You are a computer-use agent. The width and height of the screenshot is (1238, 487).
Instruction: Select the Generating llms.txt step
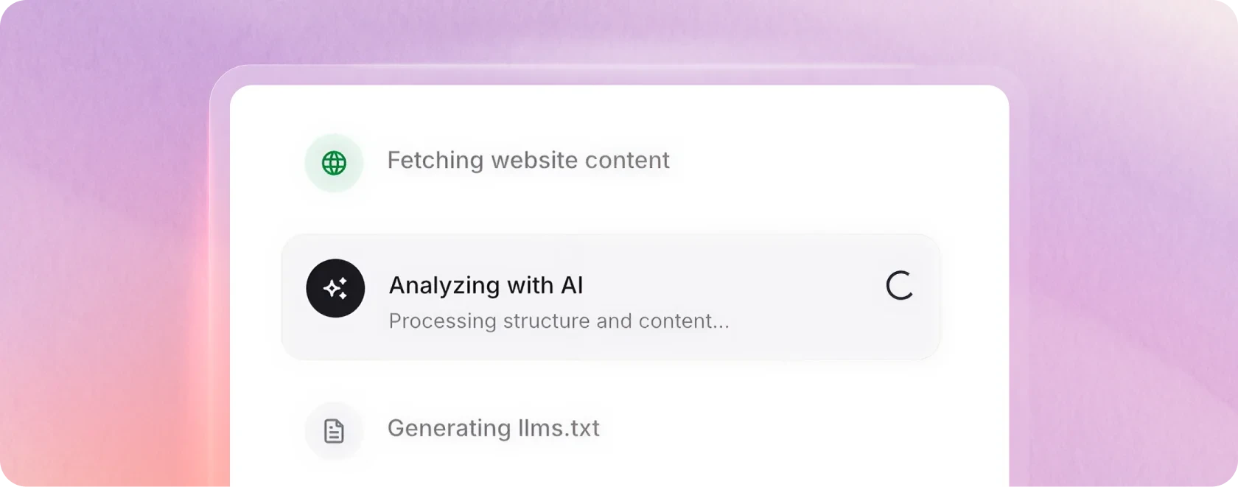pos(494,428)
